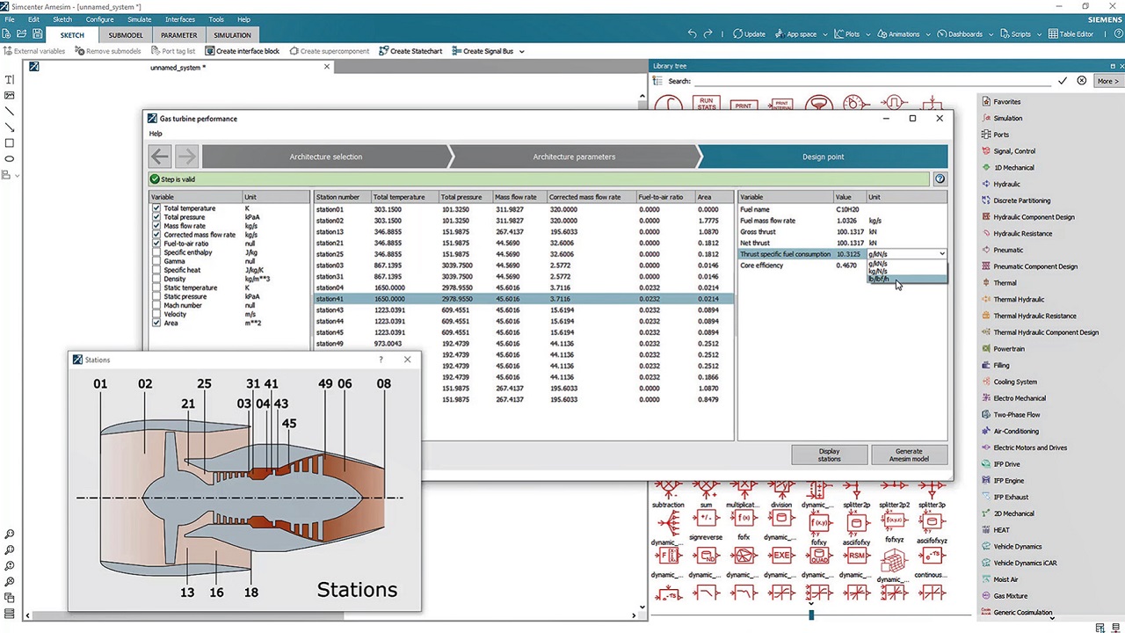Open the Thrust specific fuel consumption unit dropdown
The image size is (1125, 633).
tap(941, 254)
